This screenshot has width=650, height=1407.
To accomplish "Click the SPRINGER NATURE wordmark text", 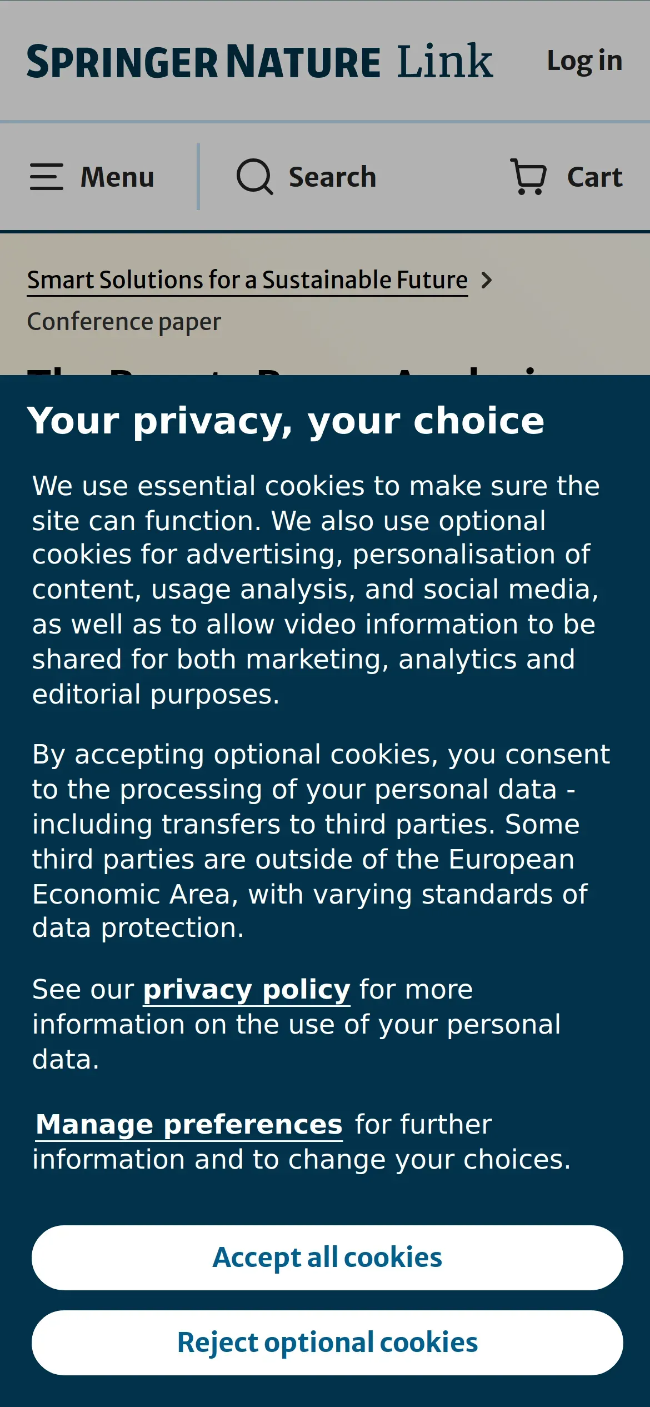I will (x=203, y=62).
